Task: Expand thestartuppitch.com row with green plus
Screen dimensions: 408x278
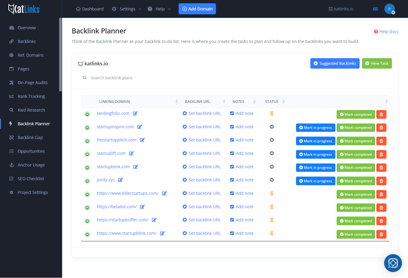Action: pyautogui.click(x=87, y=141)
